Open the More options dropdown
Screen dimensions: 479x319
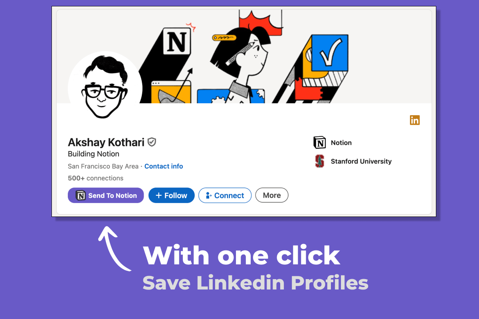tap(271, 195)
